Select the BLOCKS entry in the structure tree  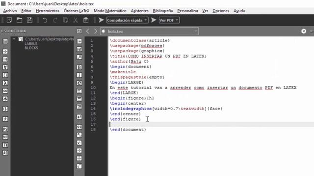point(31,48)
